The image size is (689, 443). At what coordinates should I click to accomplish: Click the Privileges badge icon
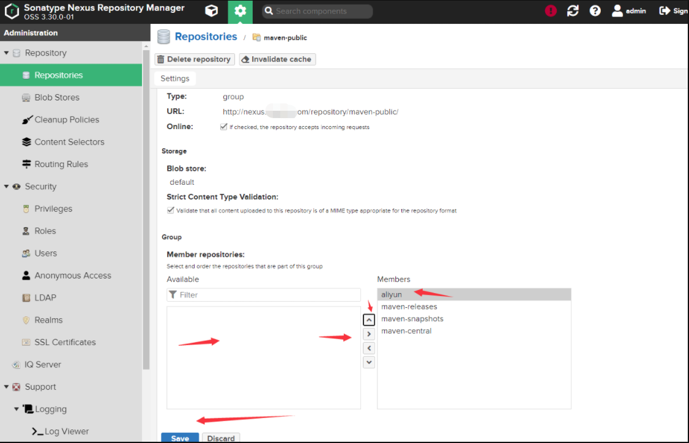(x=26, y=209)
